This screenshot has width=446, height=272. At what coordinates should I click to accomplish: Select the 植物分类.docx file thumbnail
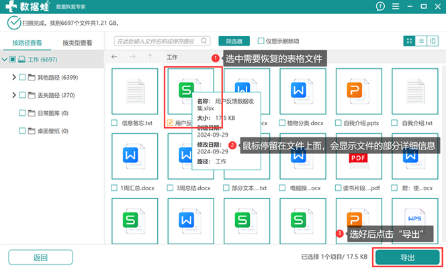[x=303, y=91]
